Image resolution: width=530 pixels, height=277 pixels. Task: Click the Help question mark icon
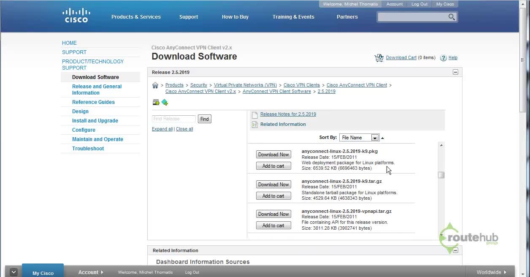[443, 58]
